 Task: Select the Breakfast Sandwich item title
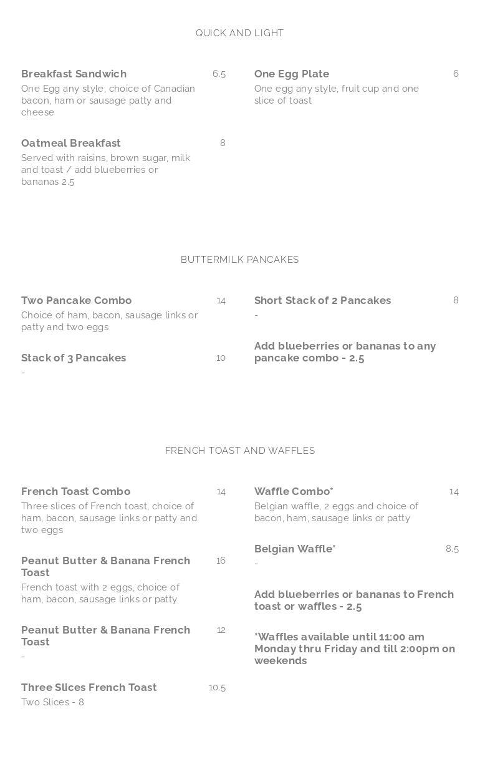[74, 74]
